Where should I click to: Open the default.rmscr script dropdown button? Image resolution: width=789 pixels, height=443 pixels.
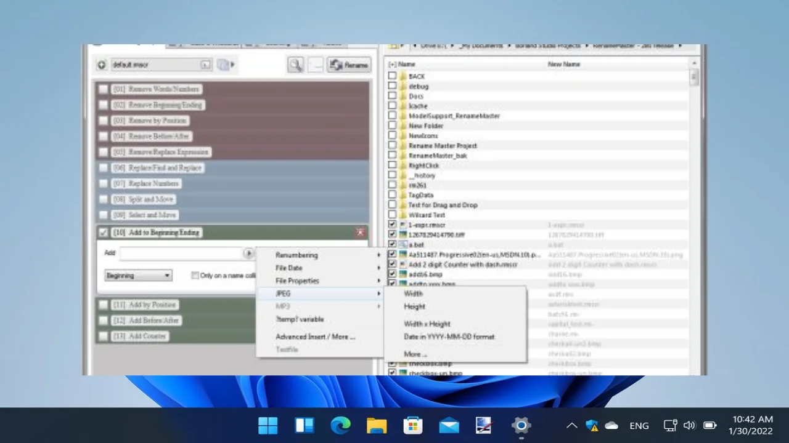click(205, 65)
